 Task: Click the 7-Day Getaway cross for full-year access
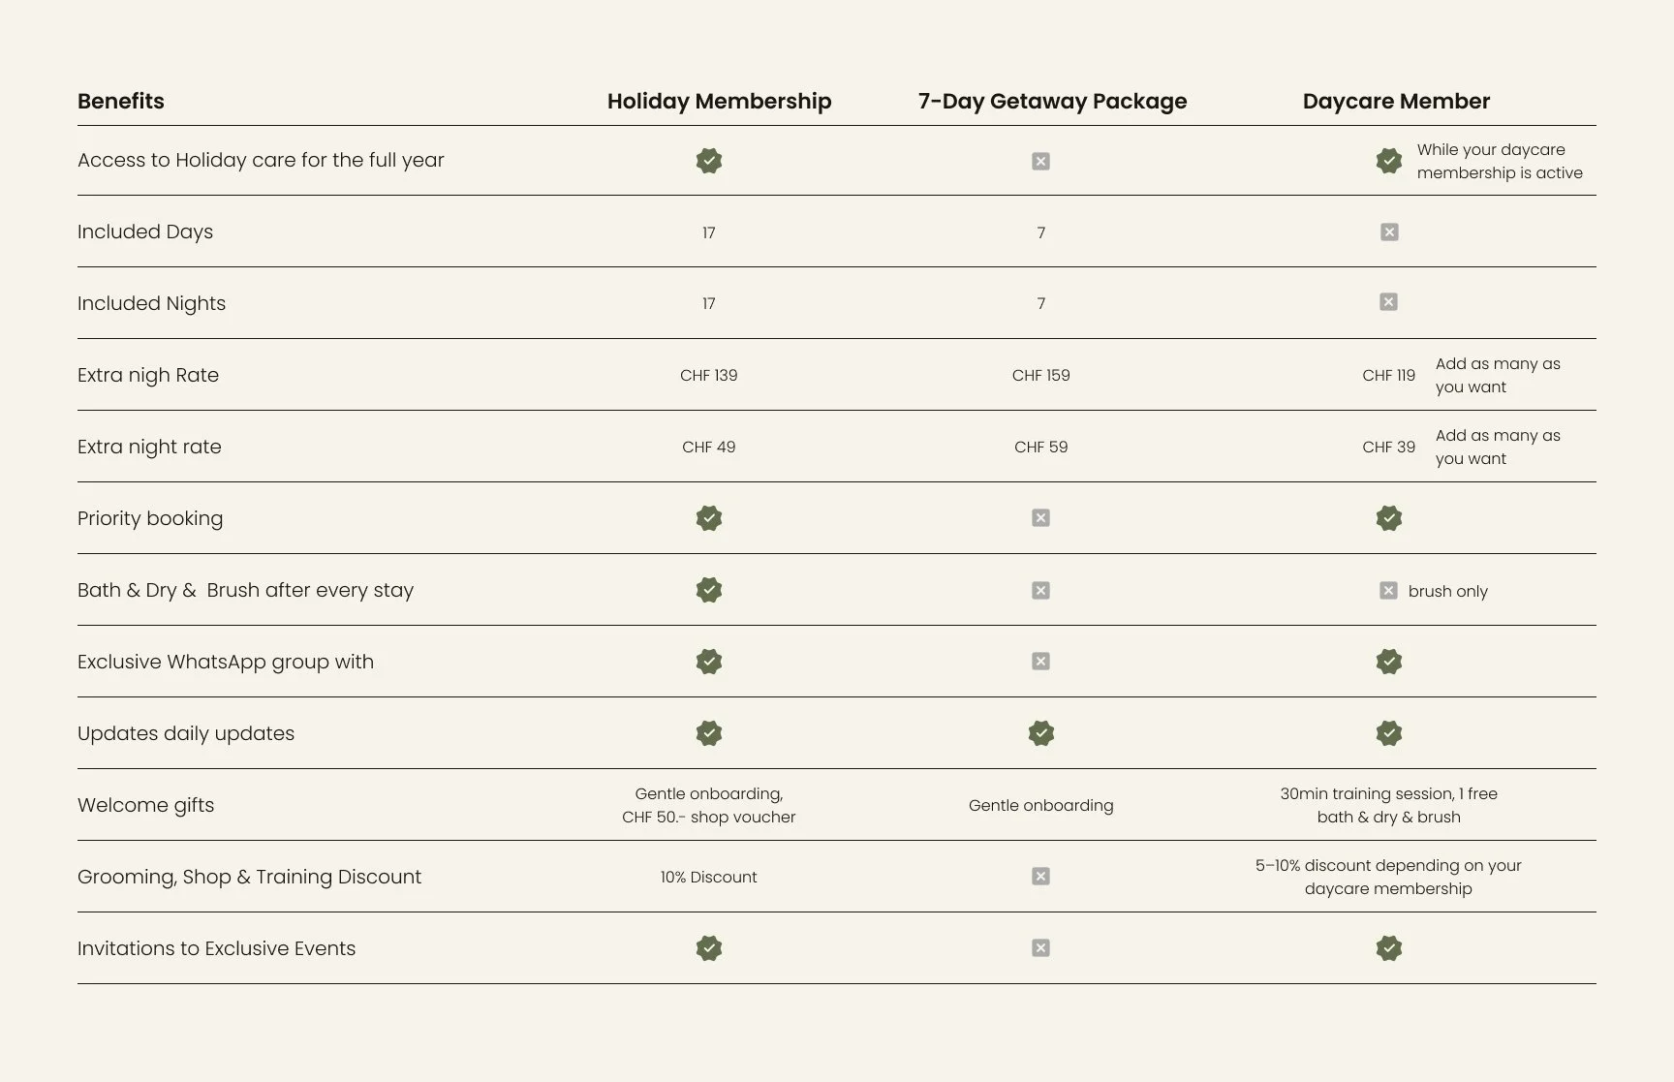click(x=1040, y=161)
